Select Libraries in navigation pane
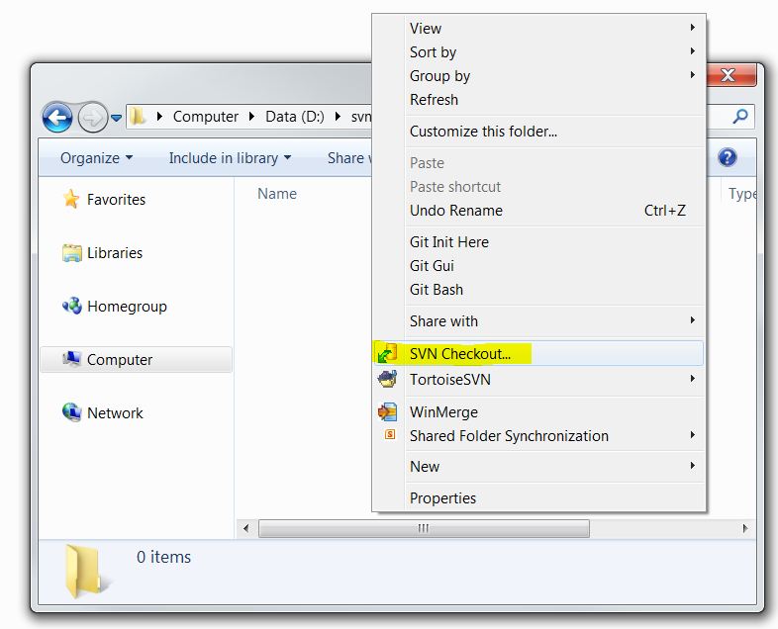778x629 pixels. click(115, 253)
